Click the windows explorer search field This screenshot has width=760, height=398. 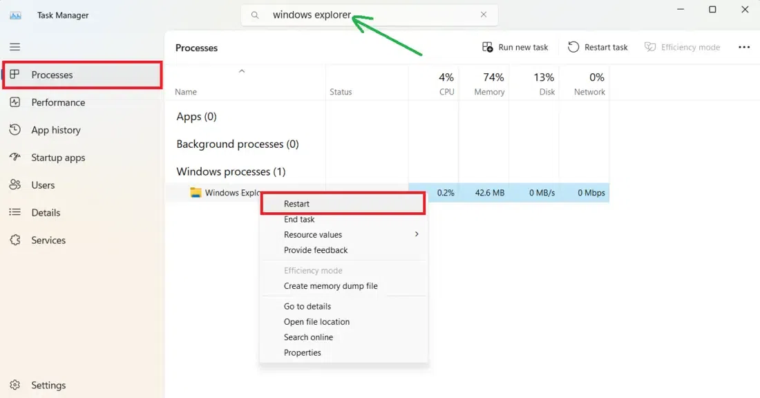(x=370, y=15)
